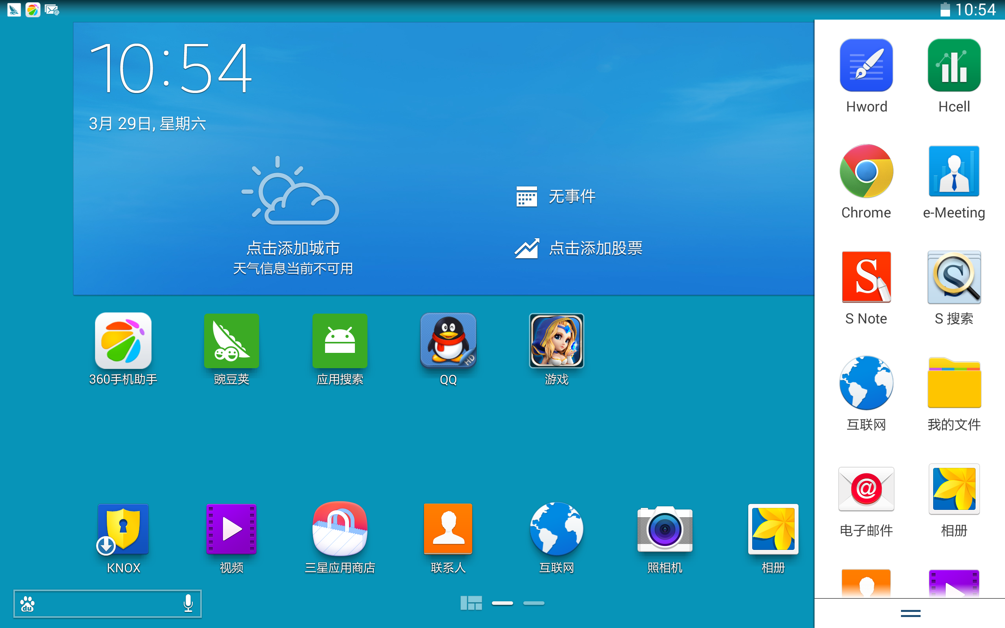The image size is (1005, 628).
Task: Open the 游戏 game icon
Action: point(557,341)
